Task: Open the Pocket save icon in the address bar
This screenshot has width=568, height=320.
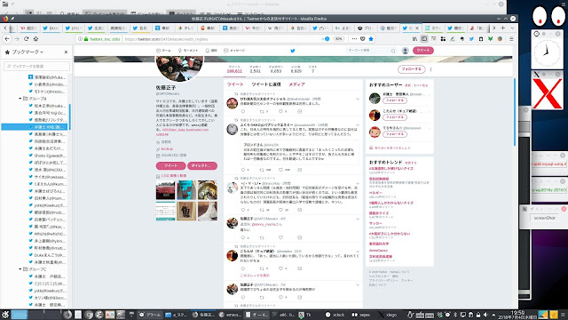Action: click(x=363, y=39)
